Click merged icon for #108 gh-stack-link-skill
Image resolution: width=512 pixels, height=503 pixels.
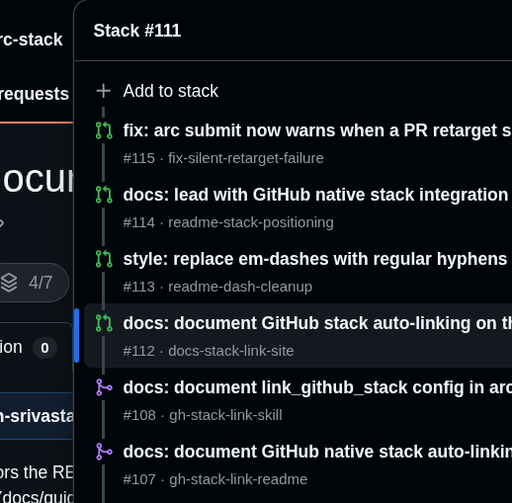[x=104, y=387]
